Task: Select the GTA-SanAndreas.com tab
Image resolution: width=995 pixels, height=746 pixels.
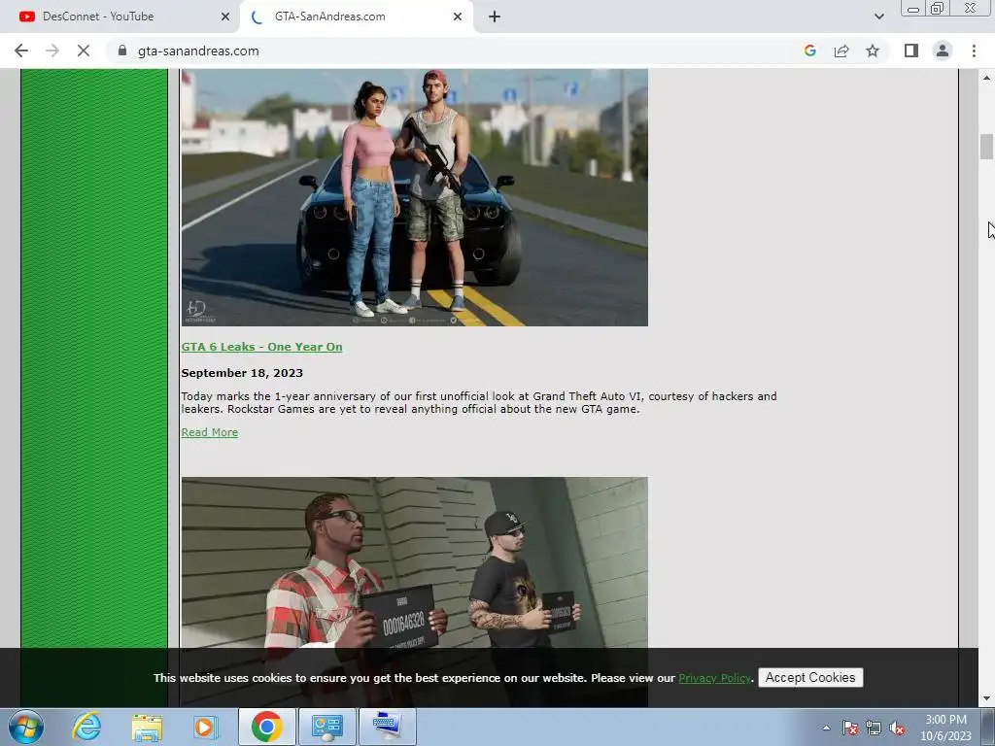Action: click(358, 17)
